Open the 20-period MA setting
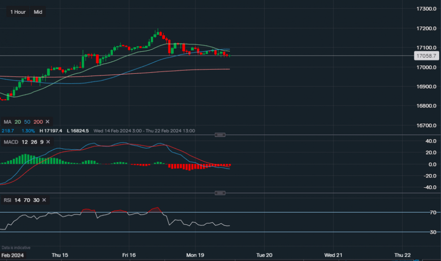441x261 pixels. coord(18,121)
